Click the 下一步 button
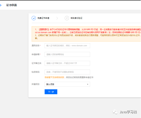Image resolution: width=141 pixels, height=118 pixels. [x=51, y=92]
